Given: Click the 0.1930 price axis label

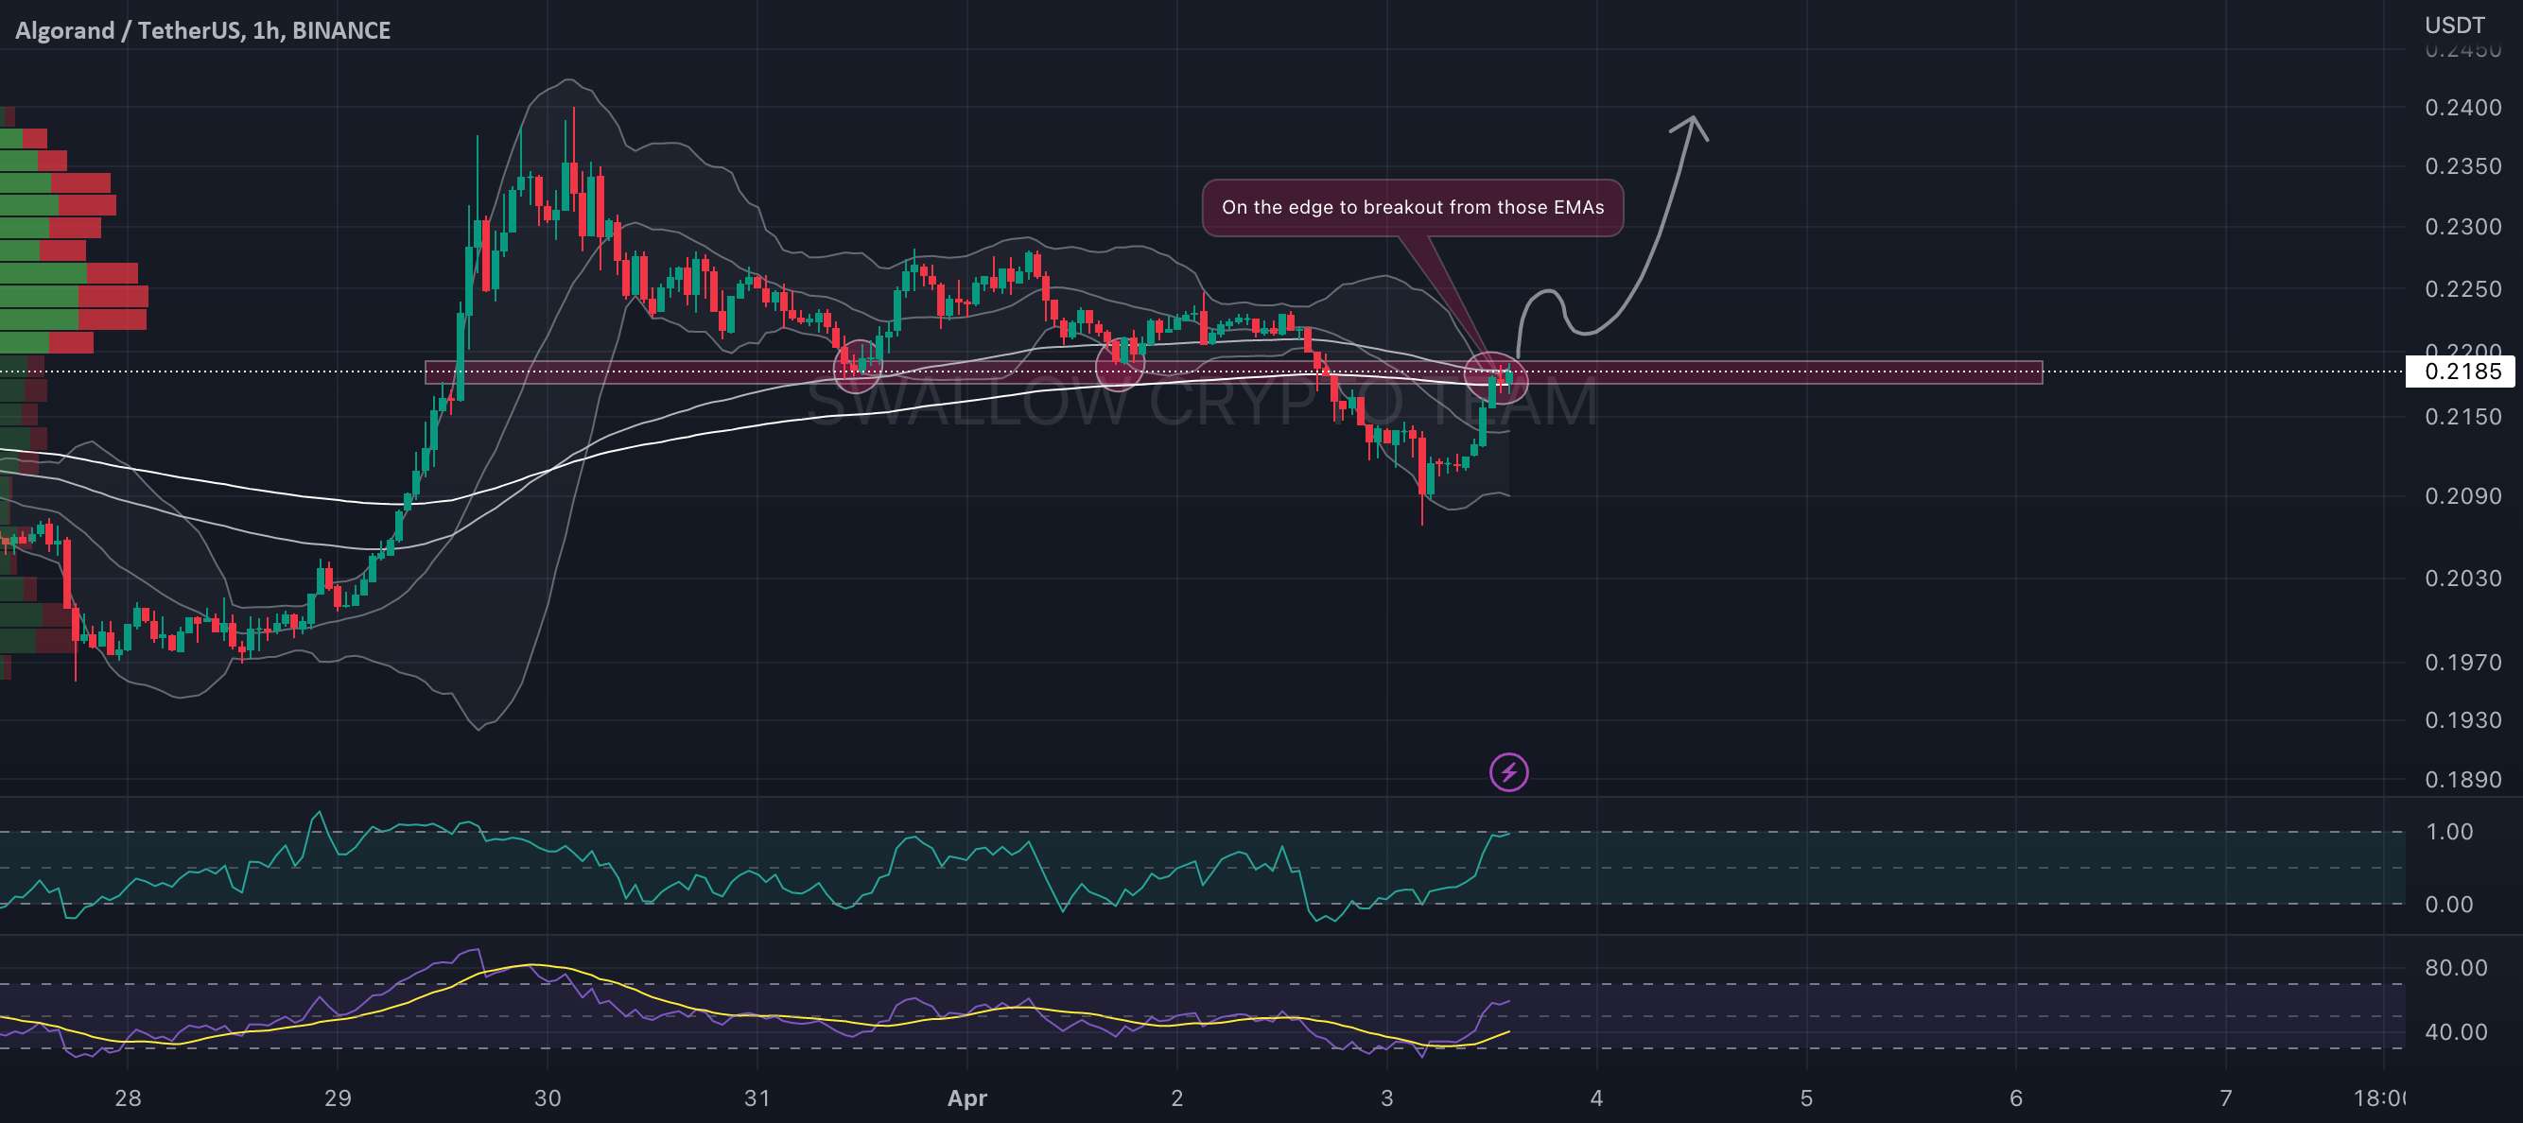Looking at the screenshot, I should (x=2462, y=720).
